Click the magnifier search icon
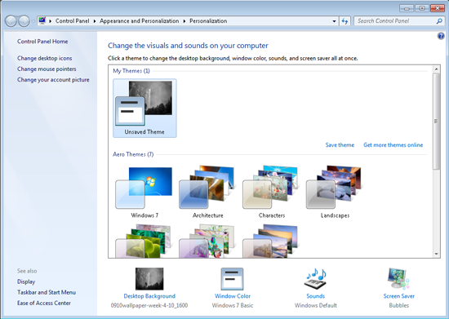This screenshot has height=319, width=449. [x=439, y=21]
